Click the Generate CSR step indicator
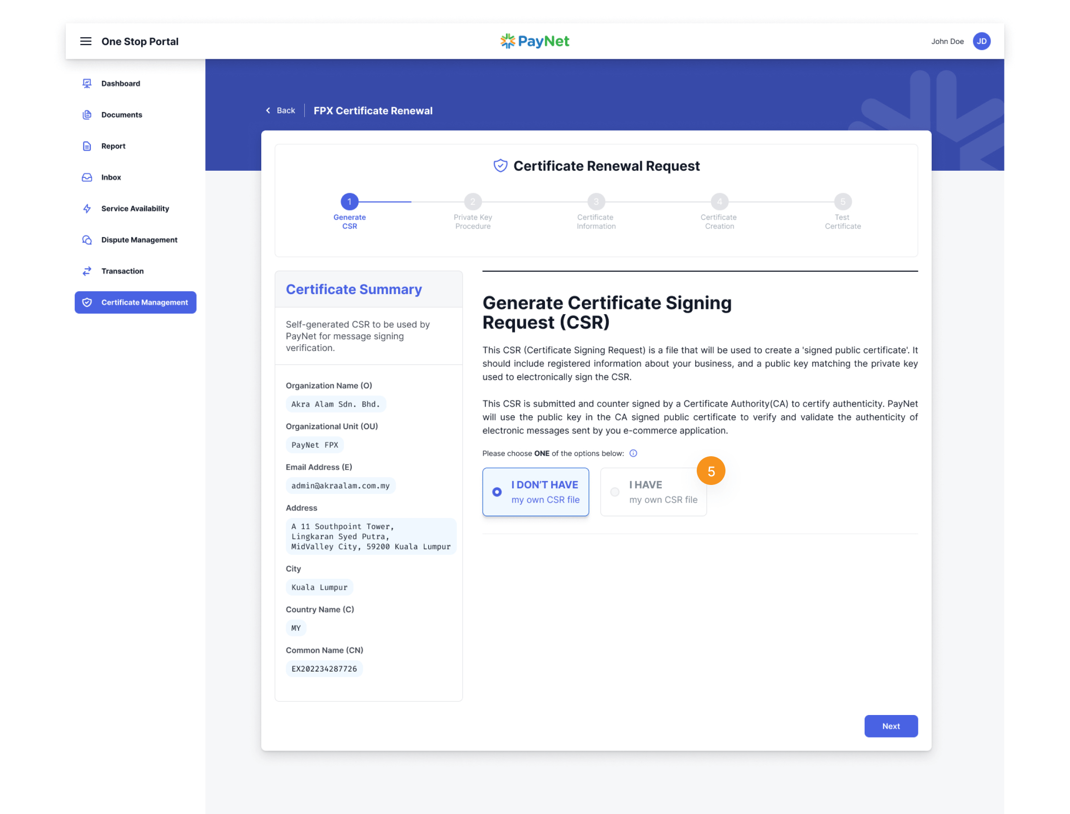Image resolution: width=1070 pixels, height=814 pixels. pyautogui.click(x=349, y=202)
